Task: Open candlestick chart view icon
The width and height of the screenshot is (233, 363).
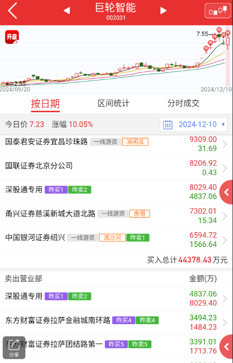Action: pyautogui.click(x=218, y=11)
